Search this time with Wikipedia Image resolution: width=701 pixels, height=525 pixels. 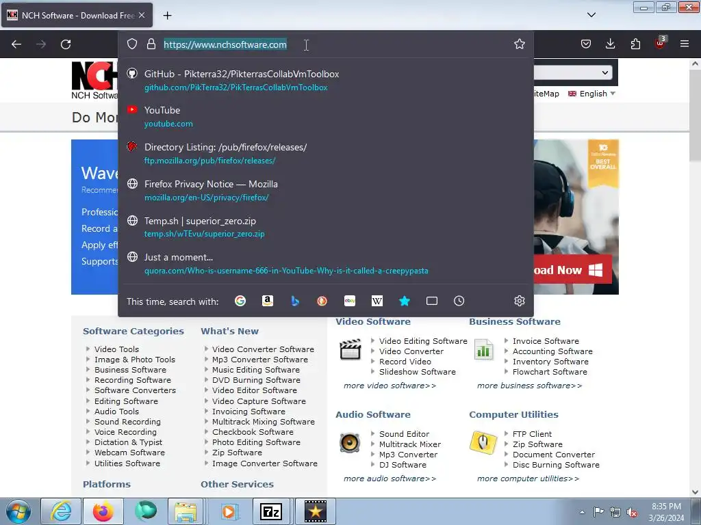tap(377, 301)
